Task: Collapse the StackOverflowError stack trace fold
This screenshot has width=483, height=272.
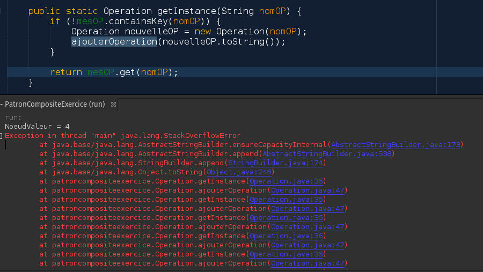Action: (2, 136)
